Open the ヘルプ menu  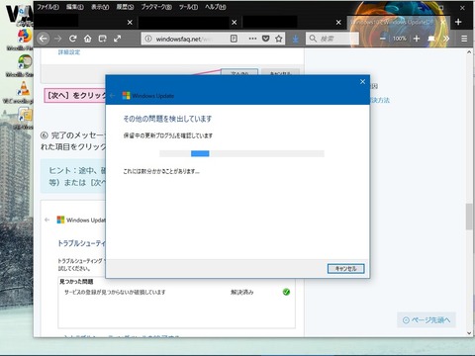tap(215, 7)
